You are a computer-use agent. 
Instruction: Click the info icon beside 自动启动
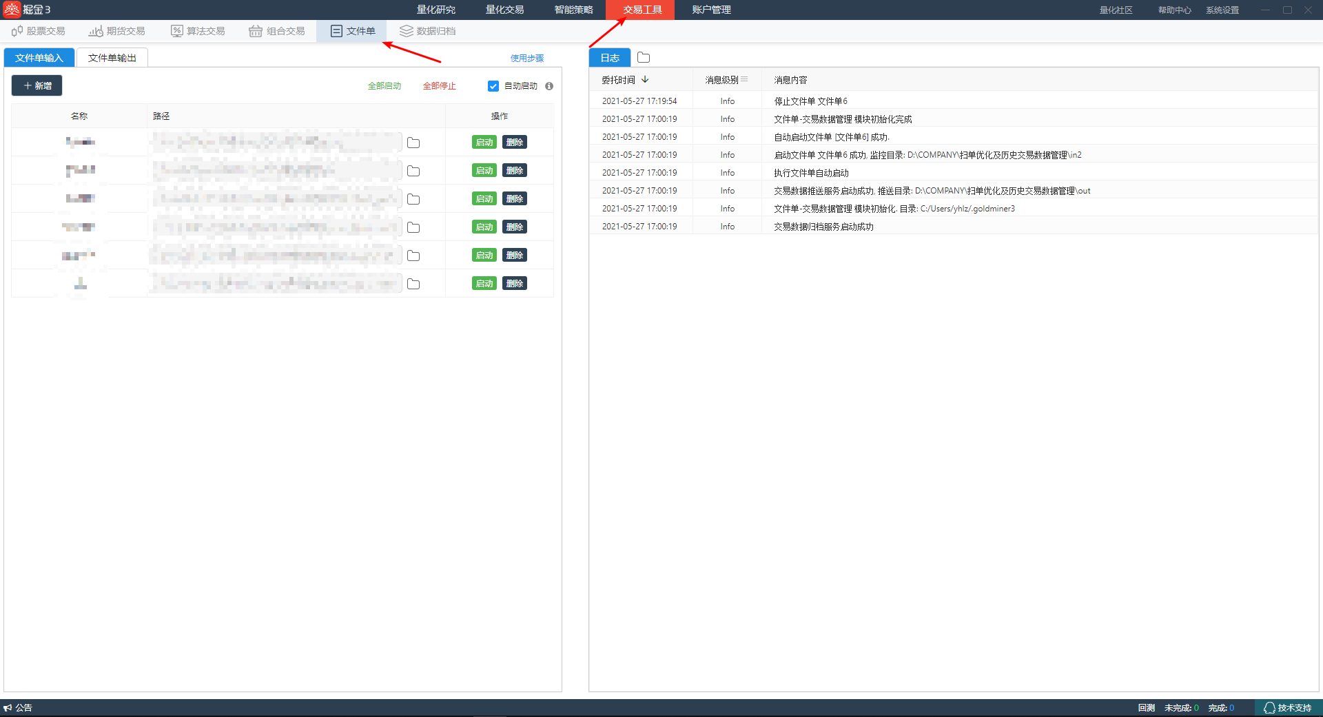click(549, 86)
